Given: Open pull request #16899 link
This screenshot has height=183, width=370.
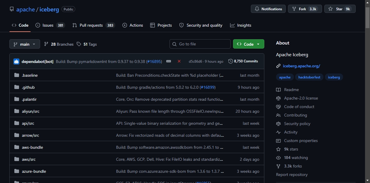Looking at the screenshot, I should point(208,87).
